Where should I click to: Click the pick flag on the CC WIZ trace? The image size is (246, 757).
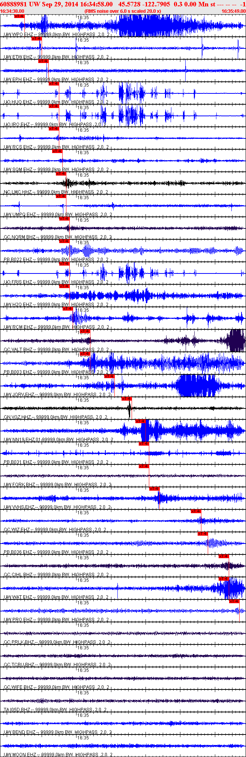[196, 511]
